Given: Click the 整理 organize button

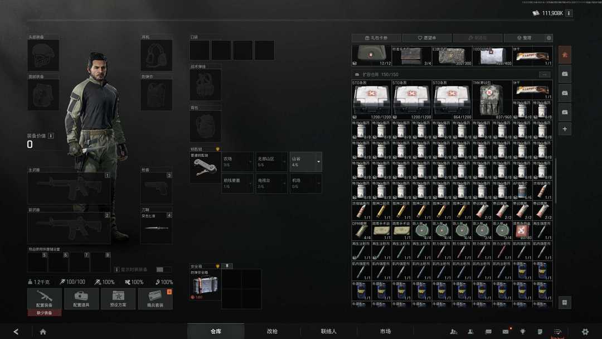Looking at the screenshot, I should pyautogui.click(x=524, y=38).
